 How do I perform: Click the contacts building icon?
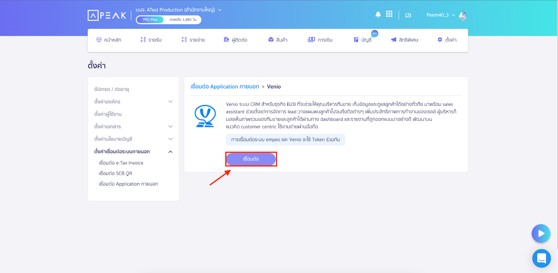click(x=226, y=40)
